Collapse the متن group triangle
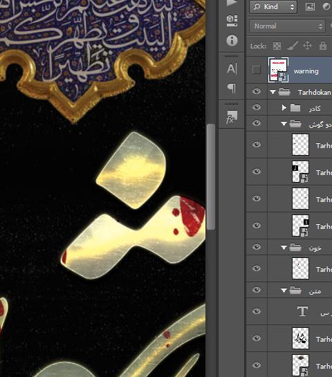Viewport: 332px width, 377px height. (x=284, y=291)
